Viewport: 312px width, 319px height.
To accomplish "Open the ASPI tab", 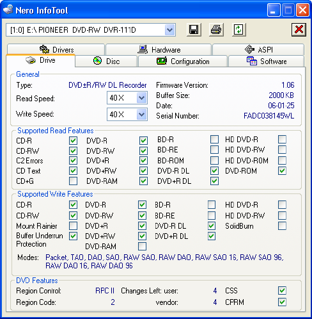I will (258, 49).
